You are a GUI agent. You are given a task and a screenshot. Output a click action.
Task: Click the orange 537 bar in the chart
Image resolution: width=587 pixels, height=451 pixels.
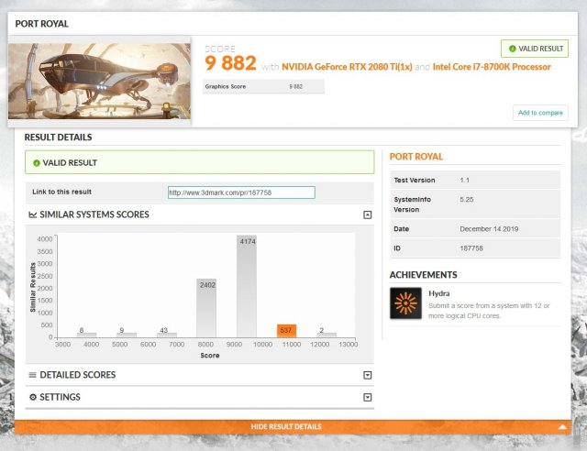286,331
